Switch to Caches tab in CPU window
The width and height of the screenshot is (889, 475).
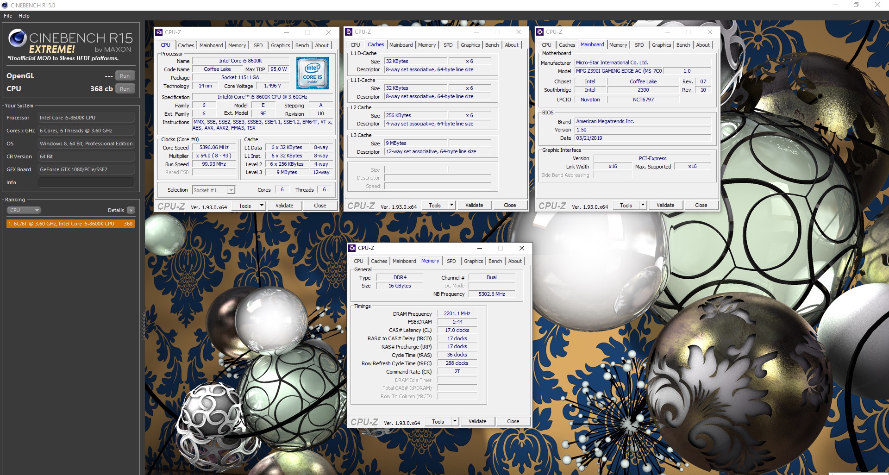(x=186, y=45)
